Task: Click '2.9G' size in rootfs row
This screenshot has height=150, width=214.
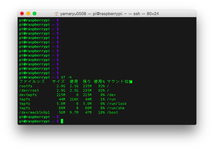Action: (x=61, y=86)
